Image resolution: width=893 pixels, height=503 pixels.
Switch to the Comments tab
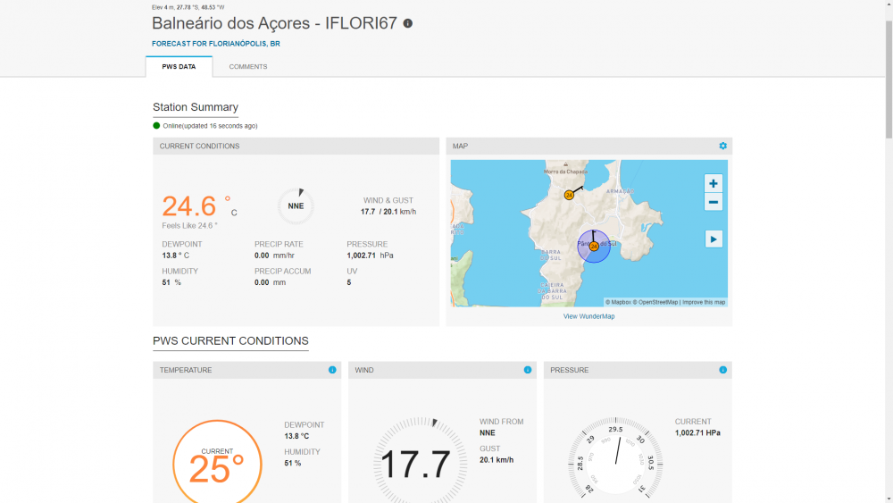(247, 67)
